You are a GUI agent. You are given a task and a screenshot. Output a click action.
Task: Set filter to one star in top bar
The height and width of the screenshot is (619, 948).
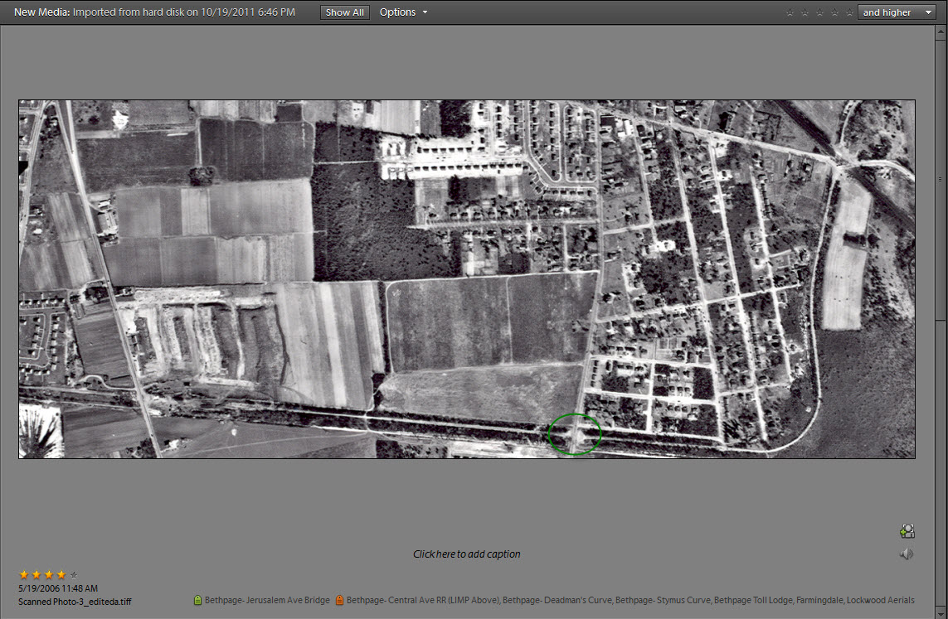pos(790,12)
